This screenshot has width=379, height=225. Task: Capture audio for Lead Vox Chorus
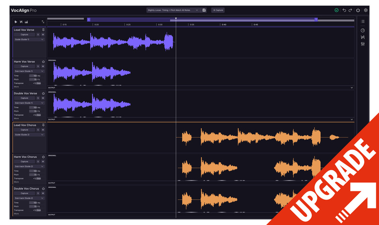(x=25, y=130)
